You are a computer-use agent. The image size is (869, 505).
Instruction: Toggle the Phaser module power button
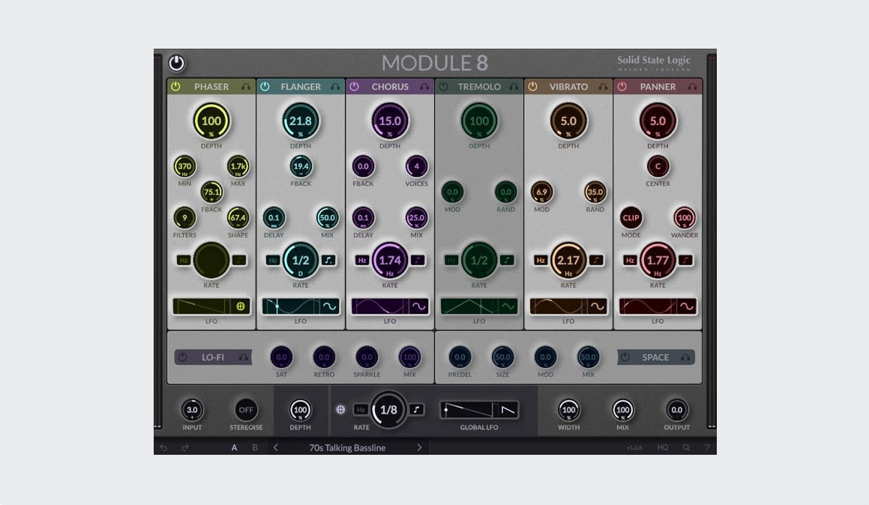pos(177,86)
